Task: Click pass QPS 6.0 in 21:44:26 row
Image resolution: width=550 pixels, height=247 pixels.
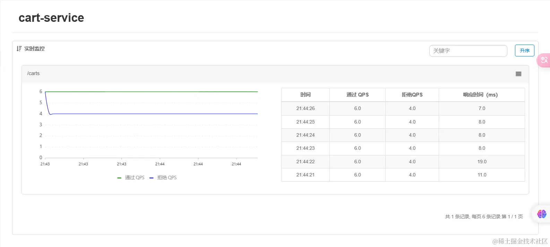Action: 358,108
